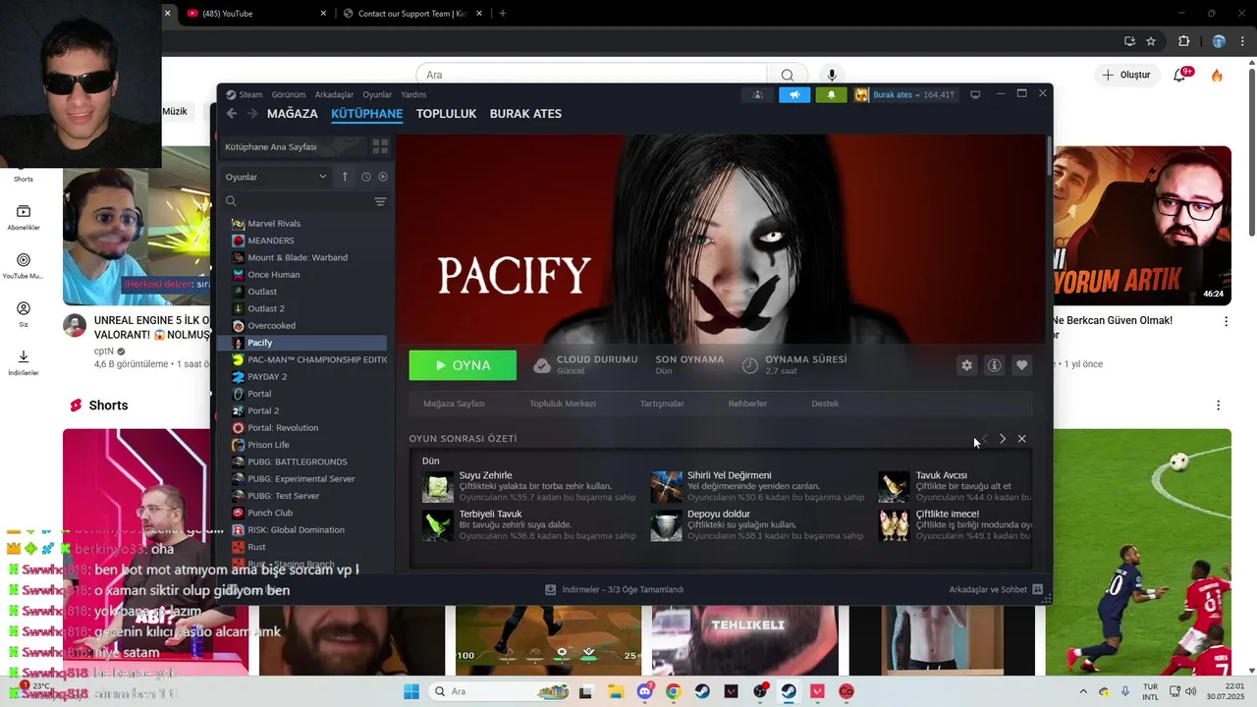Open advanced library filter options icon

tap(380, 201)
